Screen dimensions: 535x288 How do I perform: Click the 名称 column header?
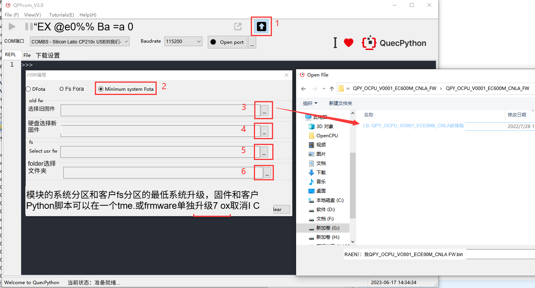[x=368, y=115]
